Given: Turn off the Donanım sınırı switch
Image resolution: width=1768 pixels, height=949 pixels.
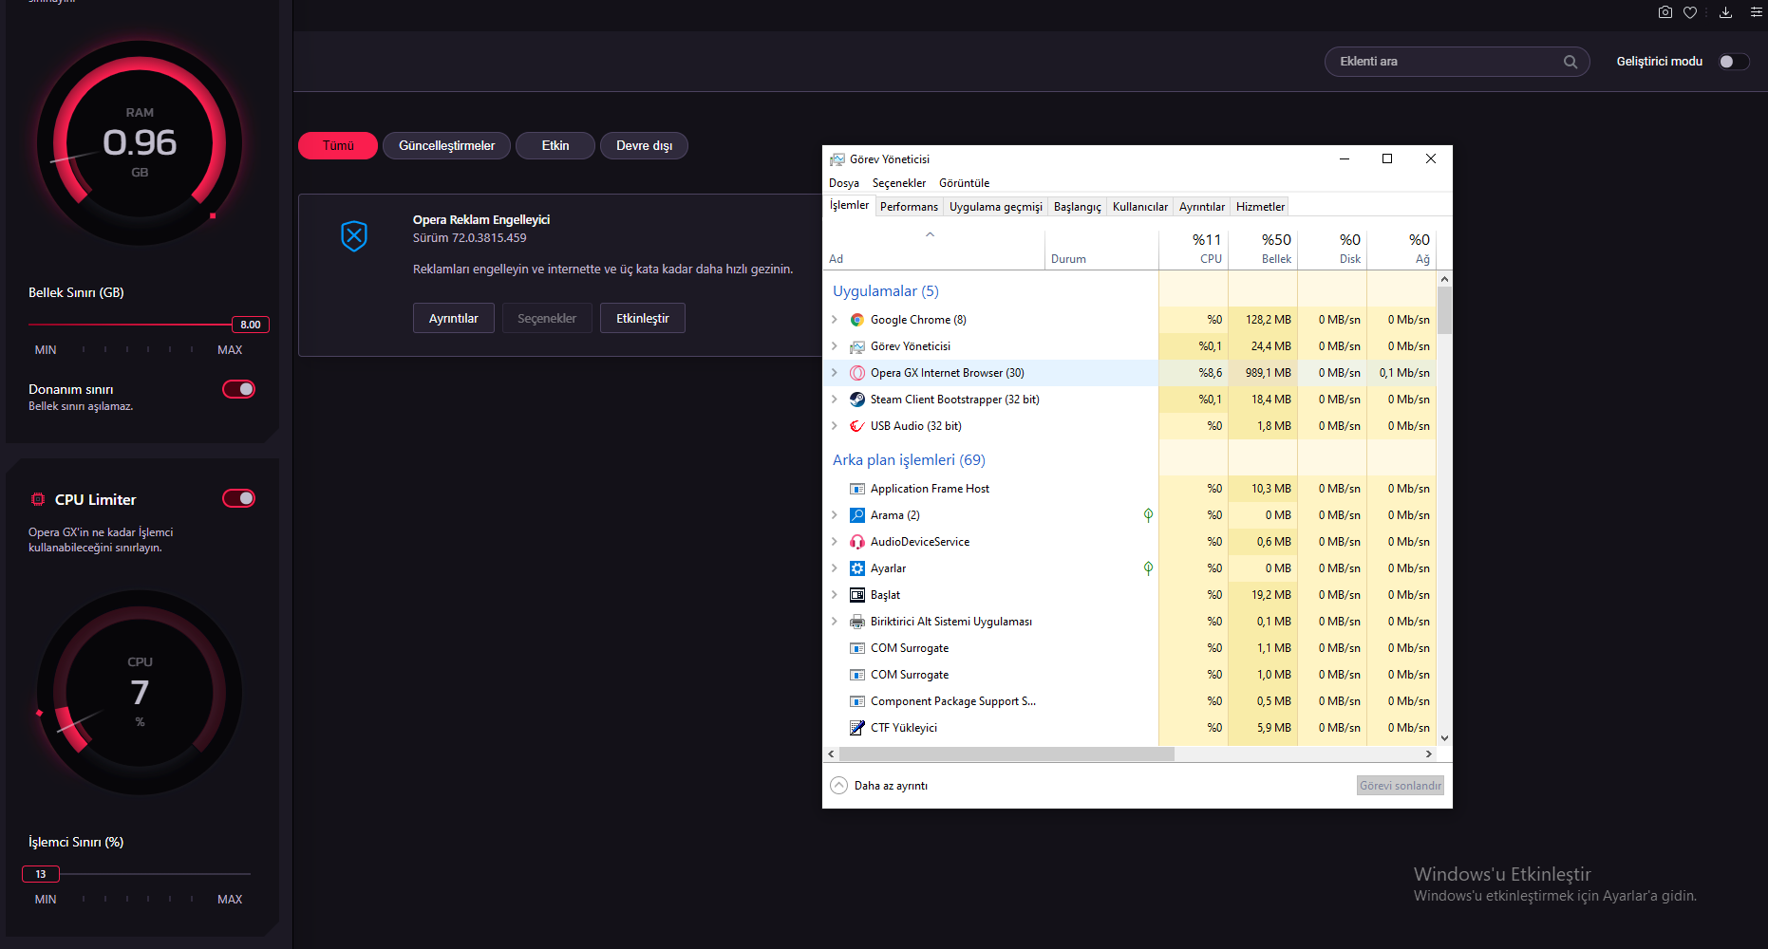Looking at the screenshot, I should pos(239,389).
